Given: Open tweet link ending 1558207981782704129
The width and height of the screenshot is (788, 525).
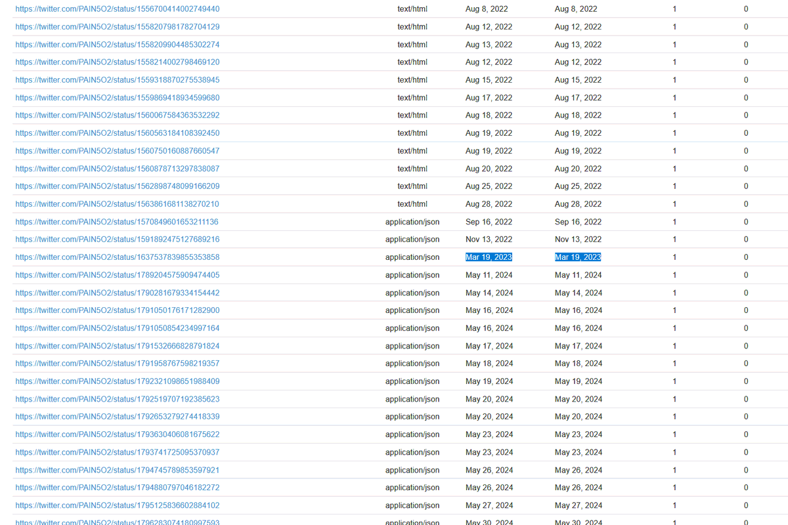Looking at the screenshot, I should tap(118, 27).
